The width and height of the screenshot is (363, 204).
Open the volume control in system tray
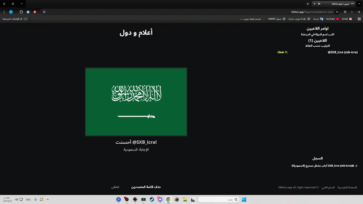[x=16, y=199]
